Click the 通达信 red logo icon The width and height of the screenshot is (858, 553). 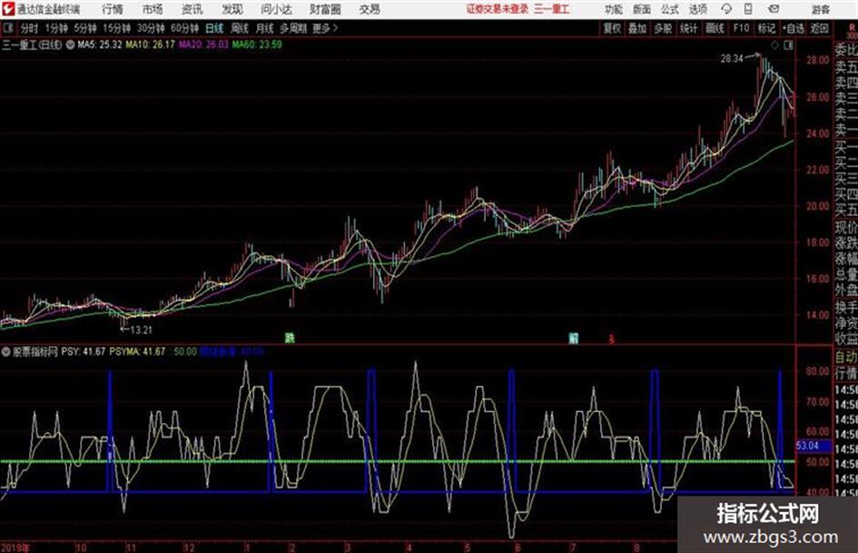click(7, 9)
